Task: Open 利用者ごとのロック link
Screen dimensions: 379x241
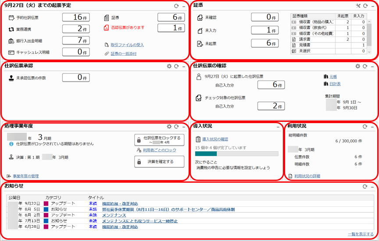Action: tap(159, 150)
